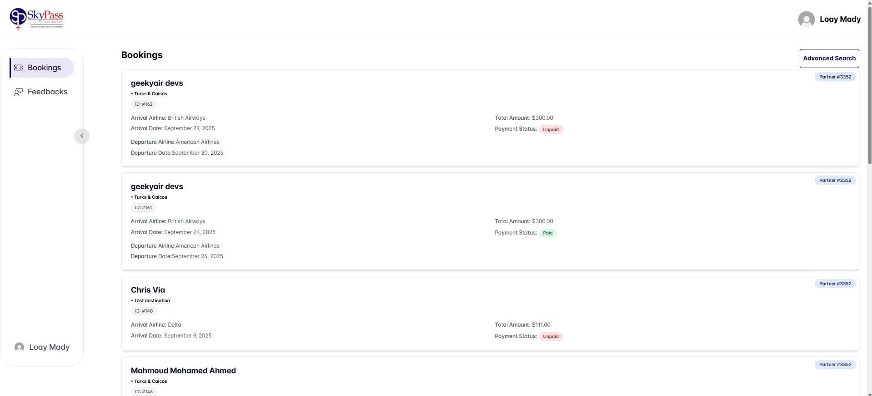Image resolution: width=872 pixels, height=396 pixels.
Task: Select the Bookings icon in the sidebar
Action: [19, 67]
